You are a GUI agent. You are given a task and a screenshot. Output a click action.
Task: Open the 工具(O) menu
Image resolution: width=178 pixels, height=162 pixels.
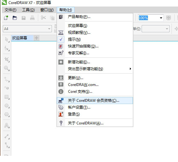pyautogui.click(x=28, y=10)
